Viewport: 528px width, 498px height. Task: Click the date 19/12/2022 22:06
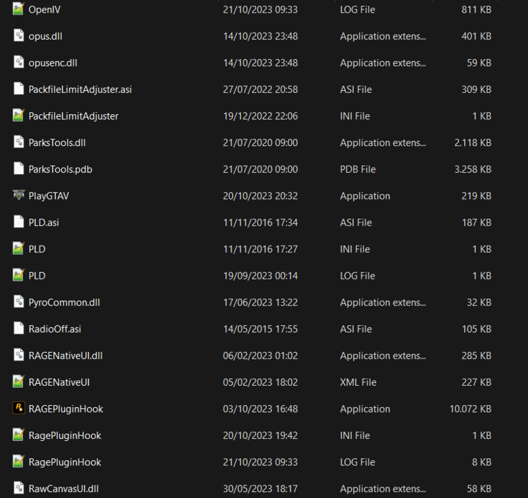(x=260, y=116)
